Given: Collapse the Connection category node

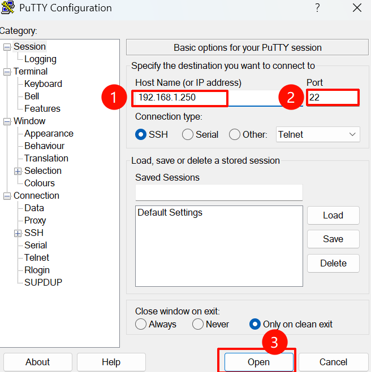Looking at the screenshot, I should 7,196.
